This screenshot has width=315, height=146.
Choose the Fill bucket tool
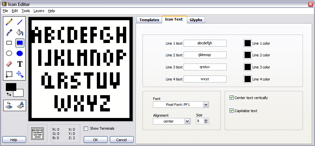click(20, 32)
